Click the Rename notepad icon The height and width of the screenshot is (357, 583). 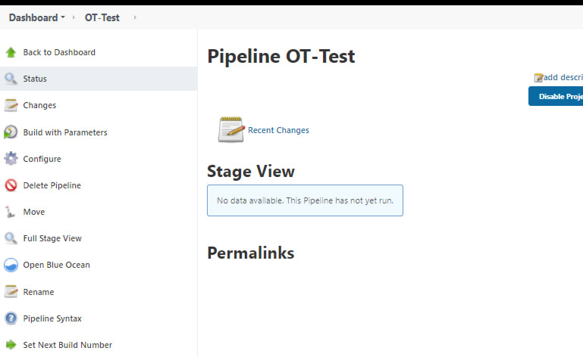pyautogui.click(x=11, y=292)
